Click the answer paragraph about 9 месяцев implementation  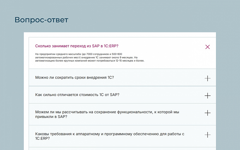click(89, 57)
